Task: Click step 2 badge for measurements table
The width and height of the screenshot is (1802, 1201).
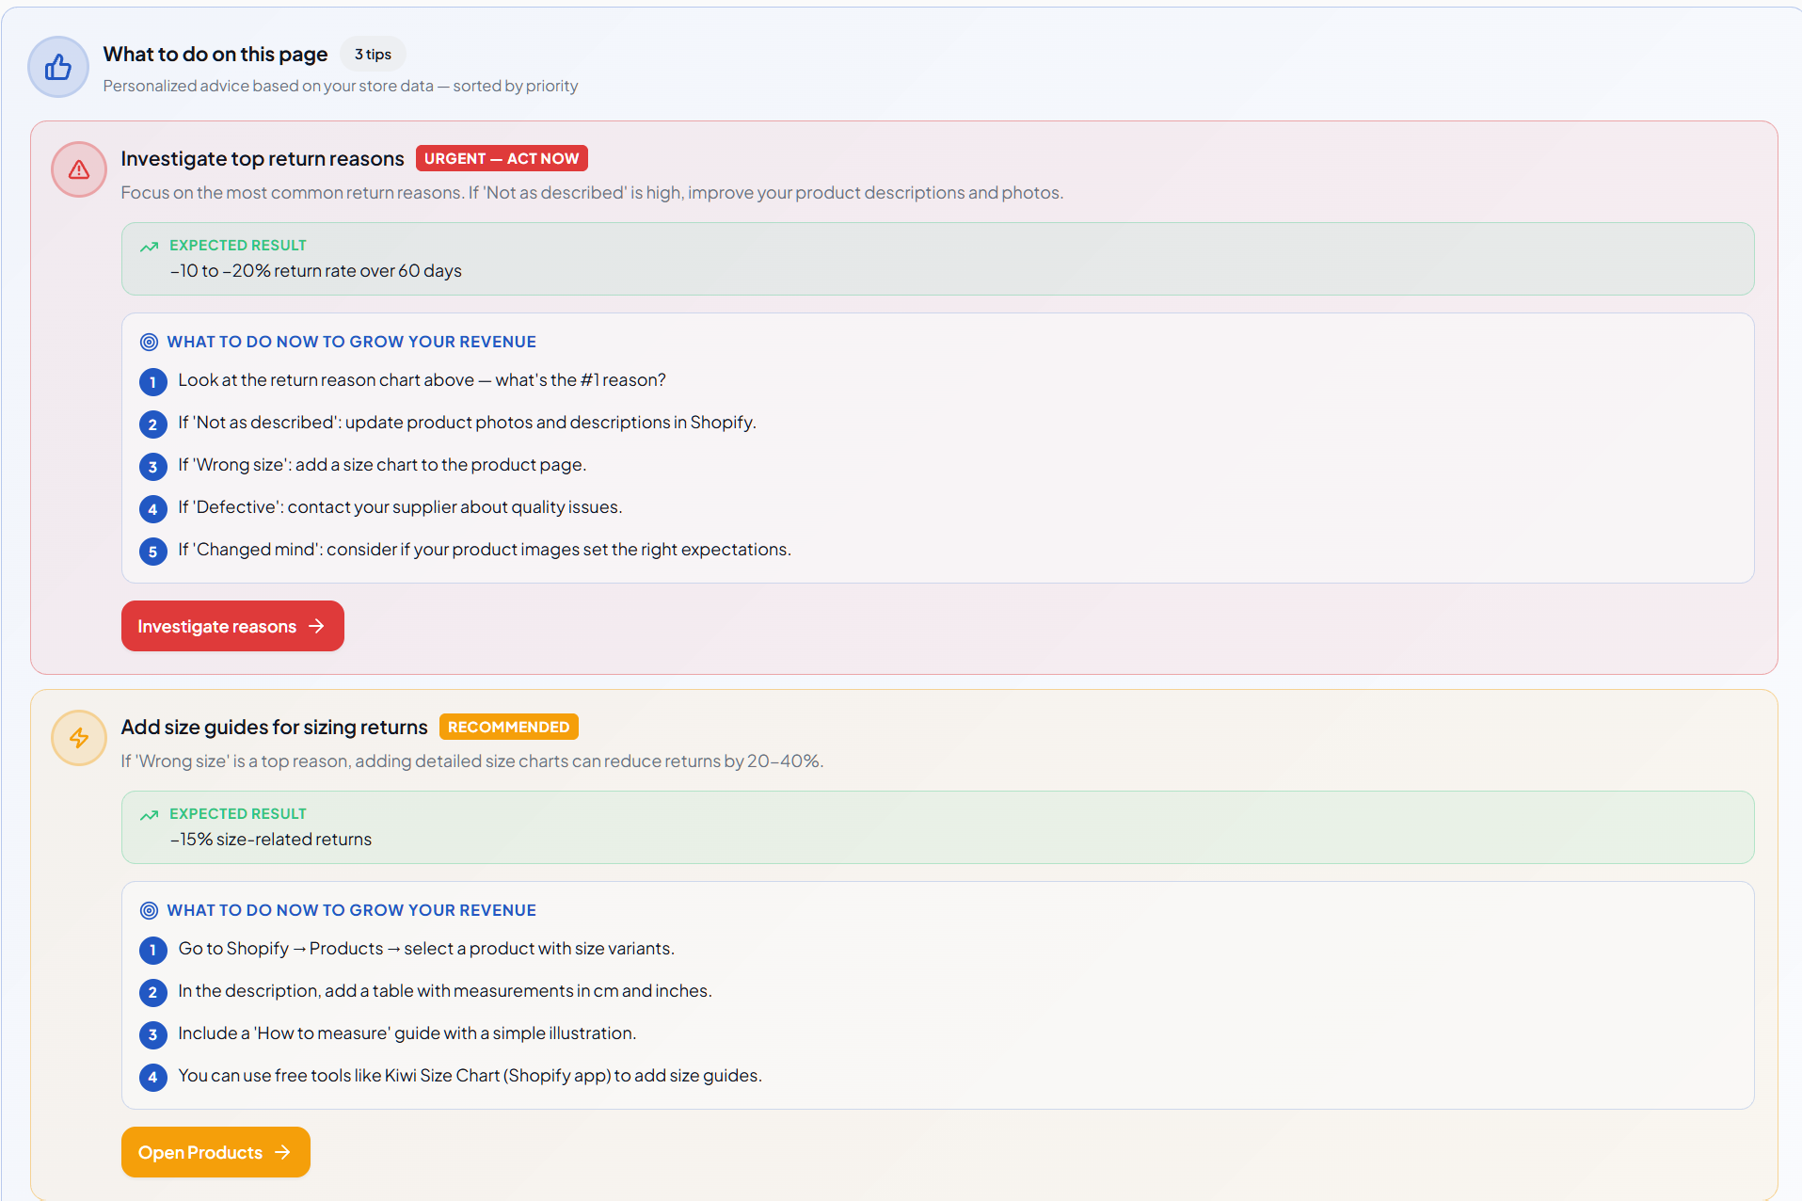Action: click(152, 993)
